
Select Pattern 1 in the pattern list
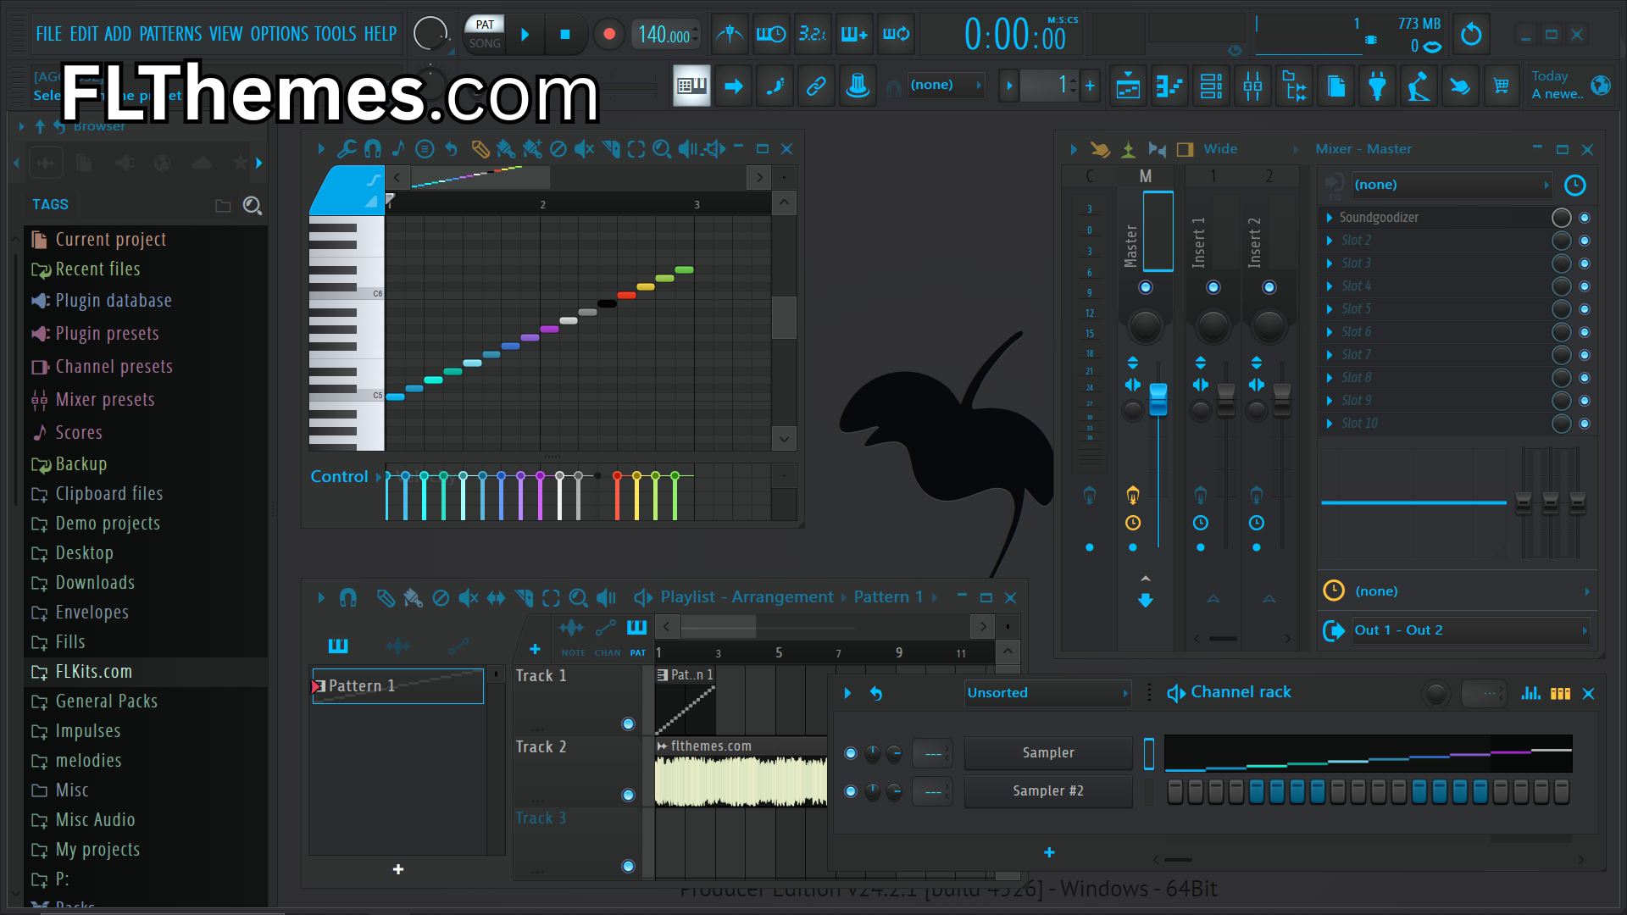[397, 686]
